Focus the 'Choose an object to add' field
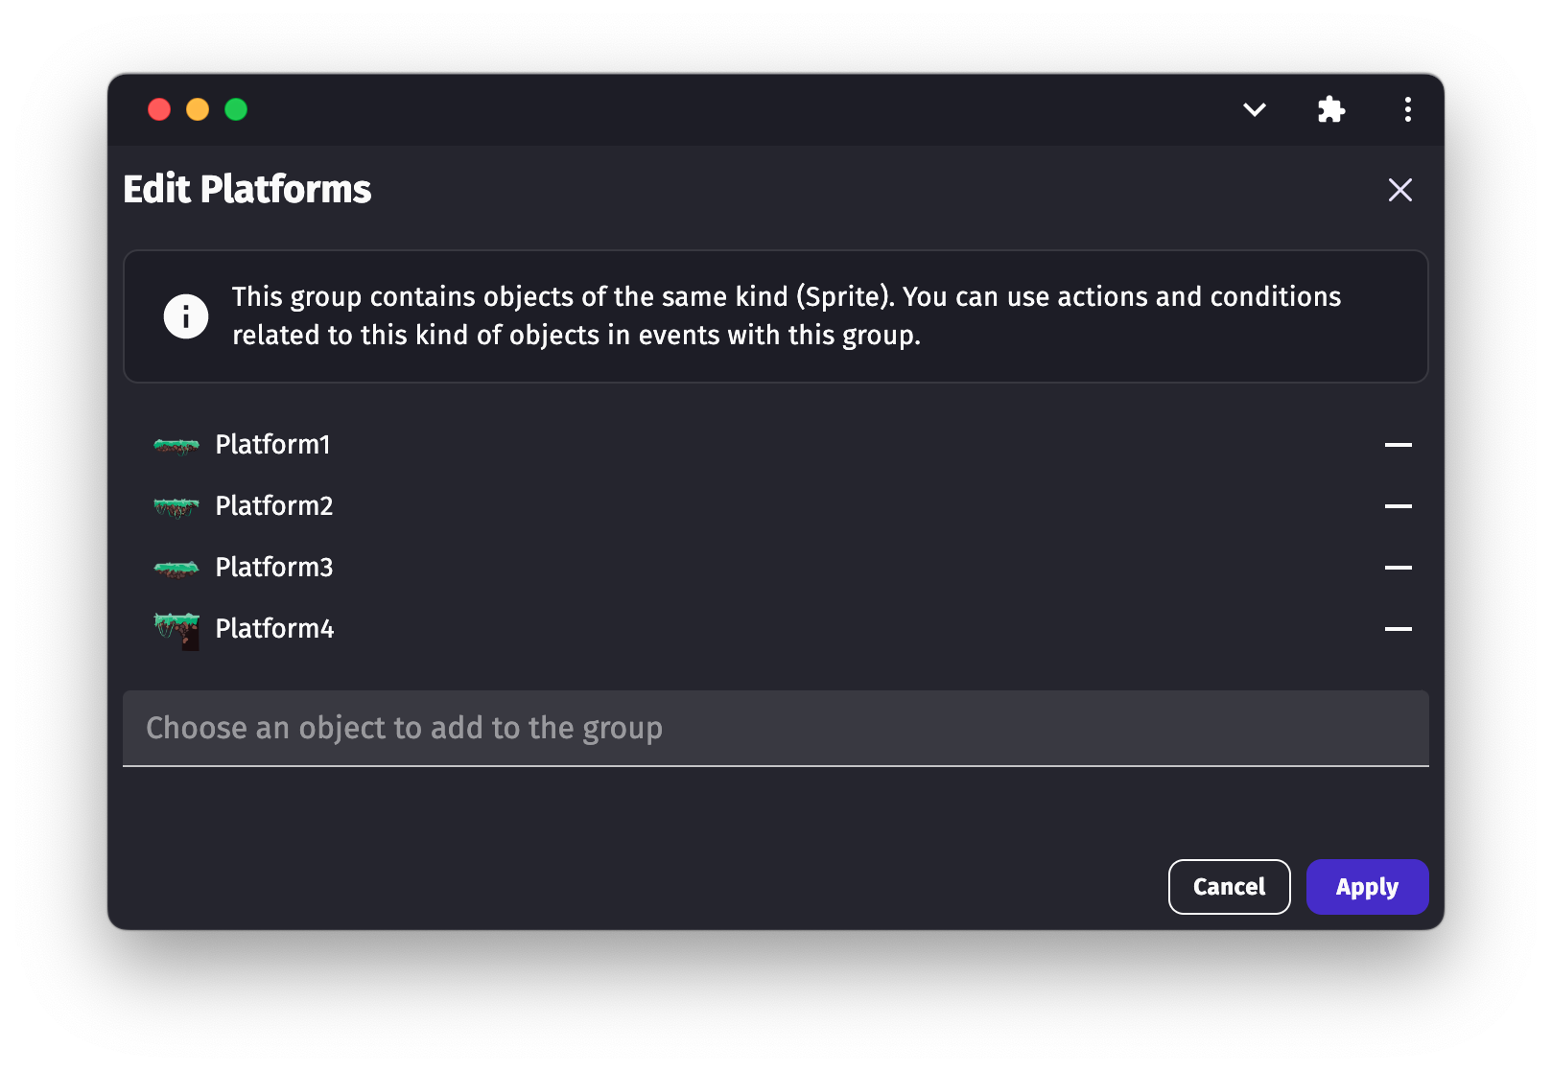 click(x=775, y=729)
